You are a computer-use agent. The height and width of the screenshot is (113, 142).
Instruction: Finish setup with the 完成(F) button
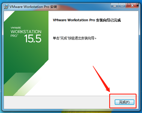125,102
